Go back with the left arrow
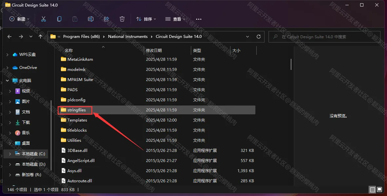 click(9, 37)
